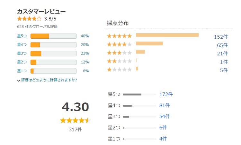Open the 21件 three-star reviews link
Image resolution: width=241 pixels, height=145 pixels.
click(x=222, y=53)
